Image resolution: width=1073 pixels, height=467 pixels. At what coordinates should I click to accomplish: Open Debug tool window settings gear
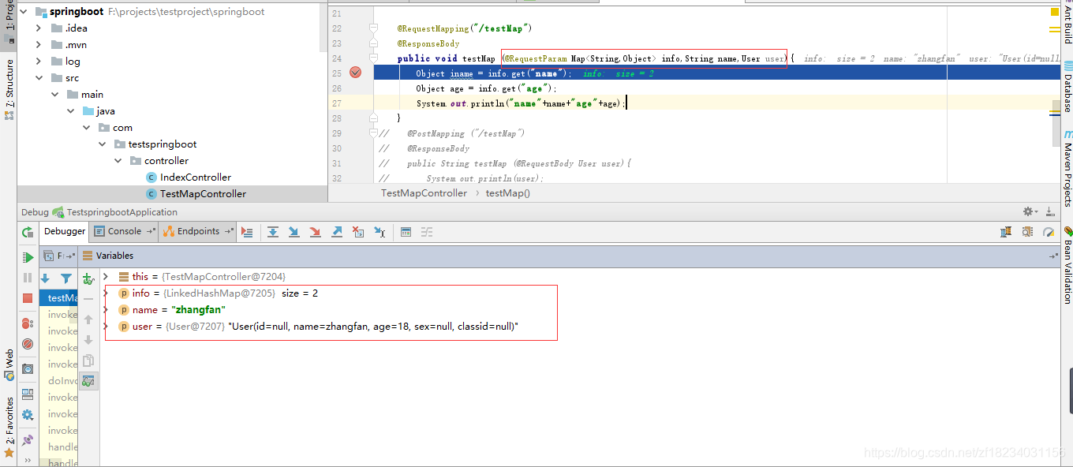click(x=1030, y=211)
